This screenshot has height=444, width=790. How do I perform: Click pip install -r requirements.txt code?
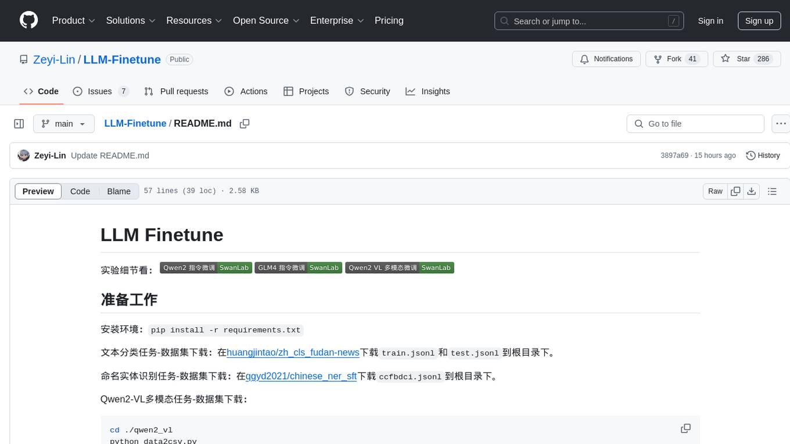[x=226, y=330]
